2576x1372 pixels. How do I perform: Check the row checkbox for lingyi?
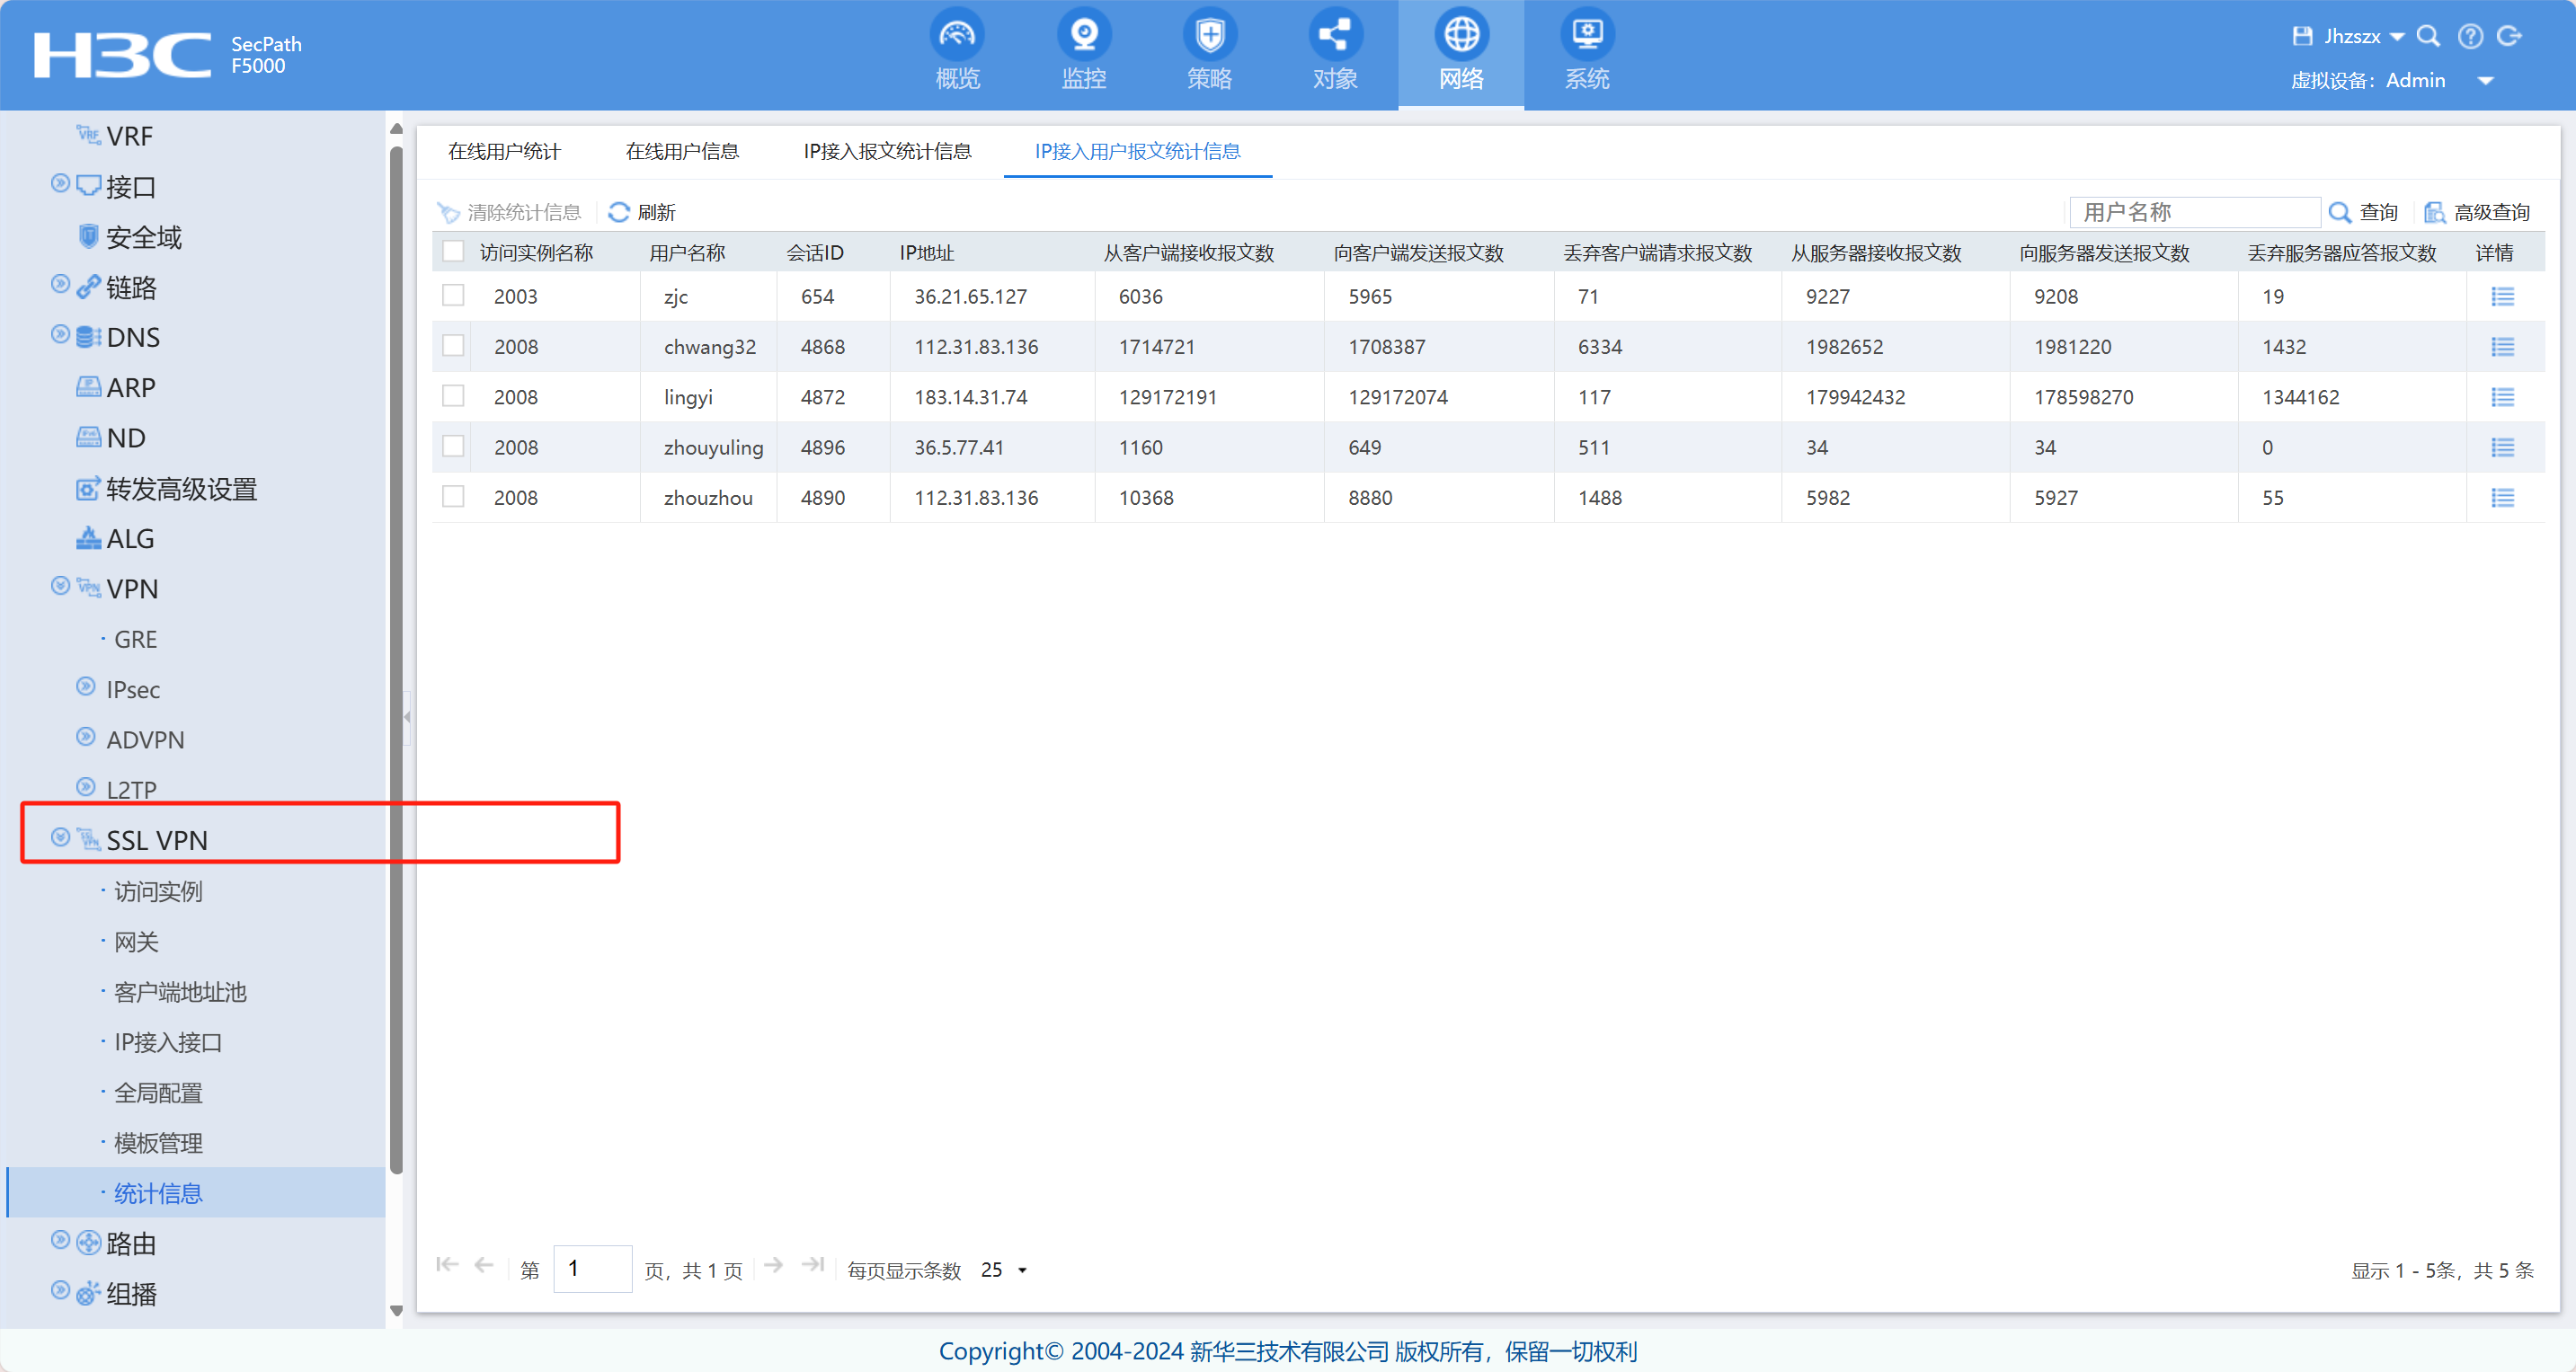pos(453,396)
